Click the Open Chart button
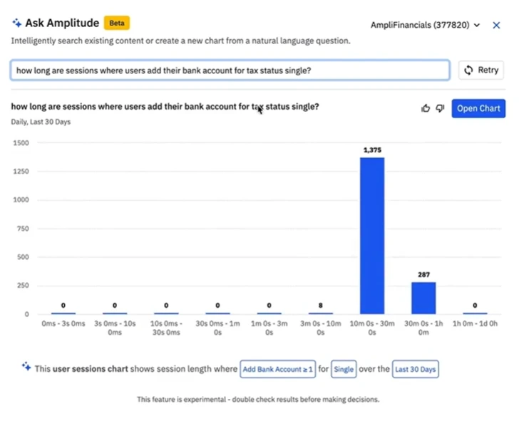Image resolution: width=519 pixels, height=421 pixels. point(478,108)
